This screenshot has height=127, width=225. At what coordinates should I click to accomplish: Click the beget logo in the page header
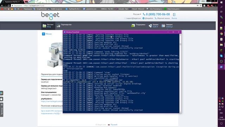click(50, 16)
